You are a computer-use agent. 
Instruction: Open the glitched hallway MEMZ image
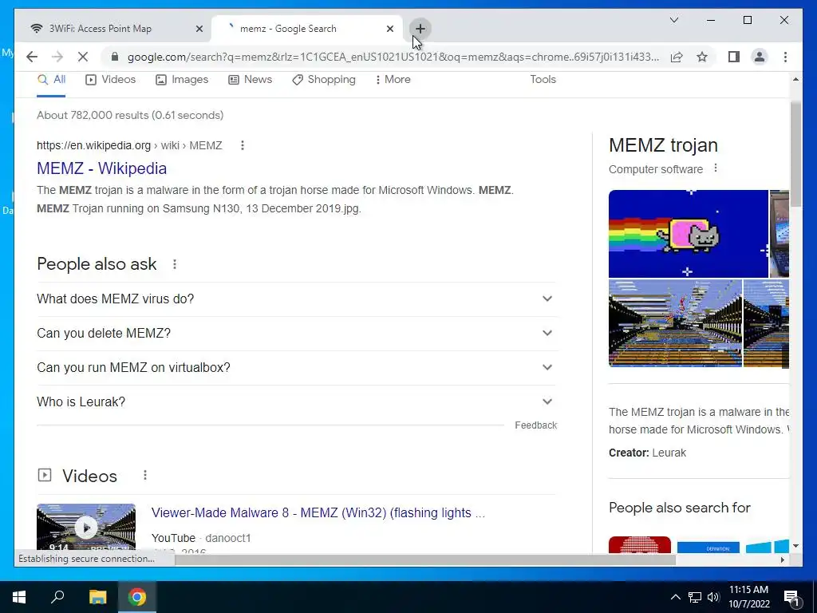(675, 323)
